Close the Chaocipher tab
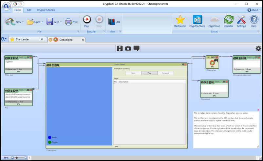263x161 pixels. click(x=83, y=40)
